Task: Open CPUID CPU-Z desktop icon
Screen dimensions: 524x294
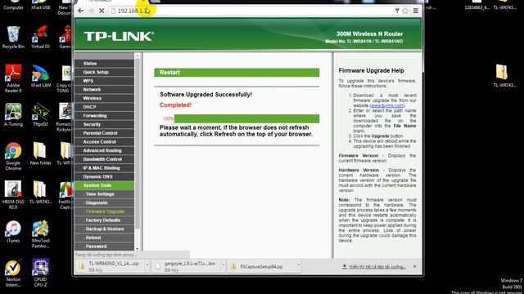Action: pyautogui.click(x=40, y=274)
